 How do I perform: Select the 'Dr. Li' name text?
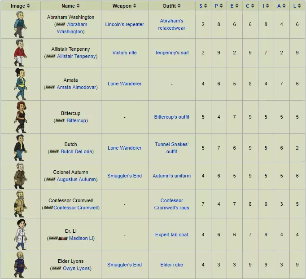[70, 231]
